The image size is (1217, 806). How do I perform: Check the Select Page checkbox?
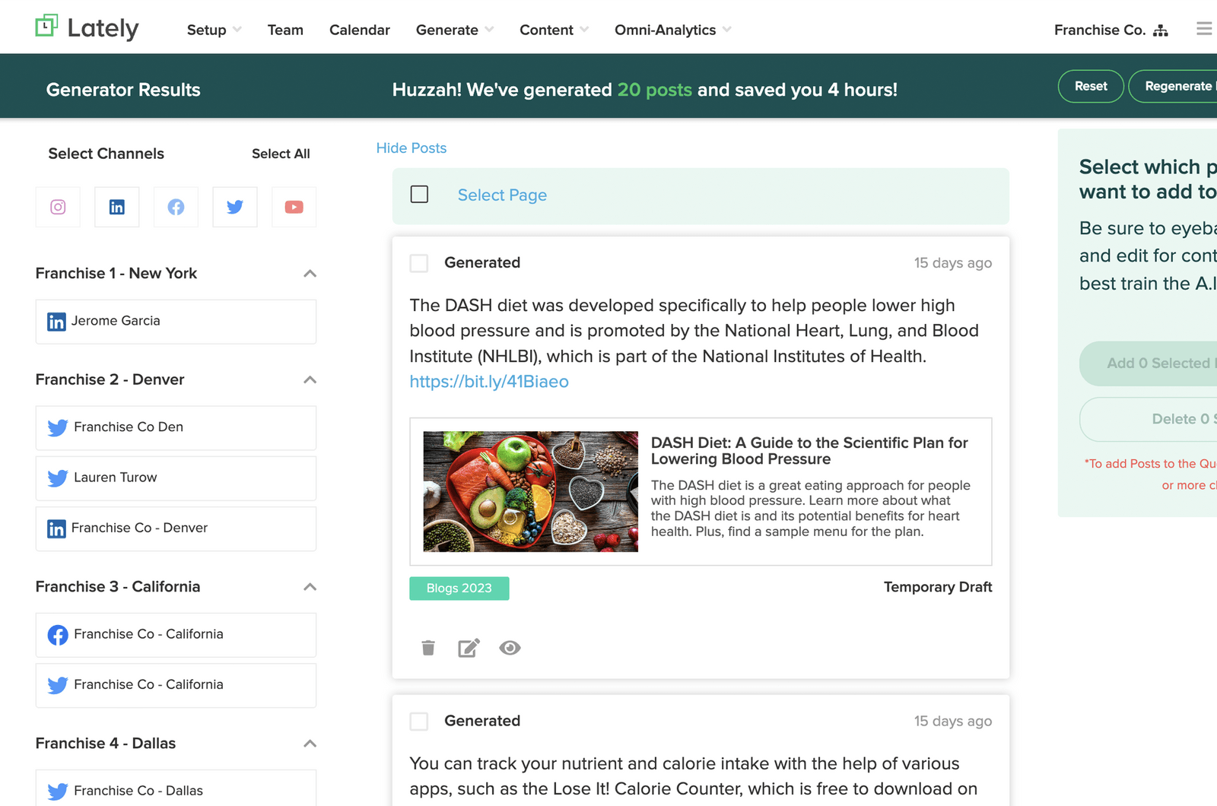point(419,195)
